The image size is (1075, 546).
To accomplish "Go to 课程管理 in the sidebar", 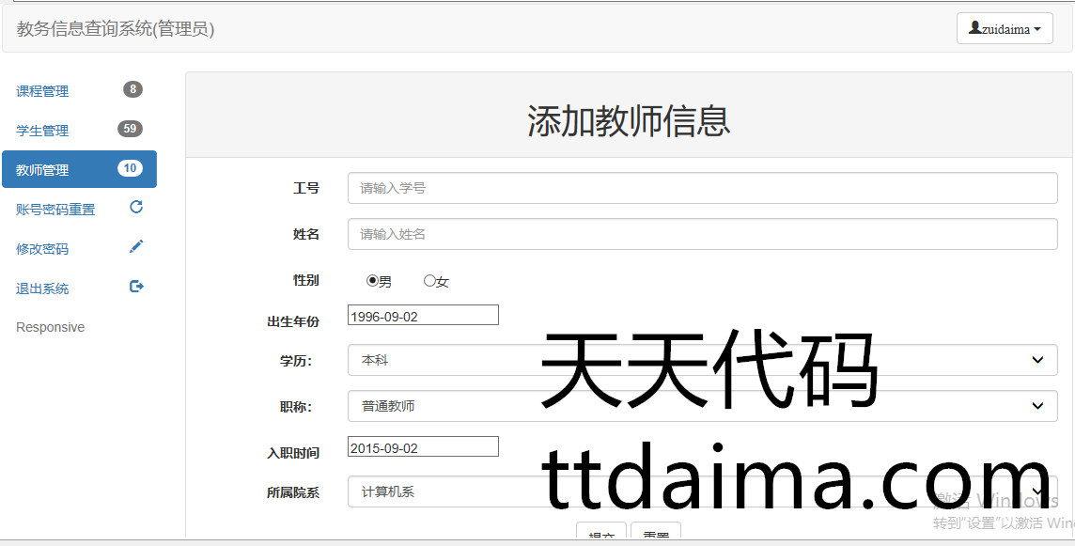I will click(x=42, y=91).
